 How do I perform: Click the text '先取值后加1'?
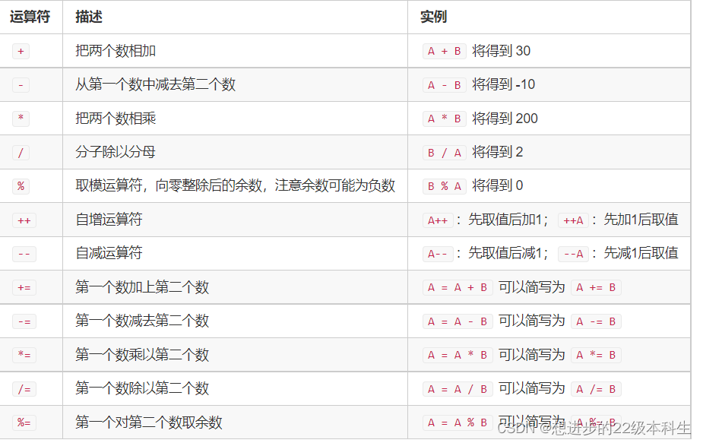tap(505, 220)
